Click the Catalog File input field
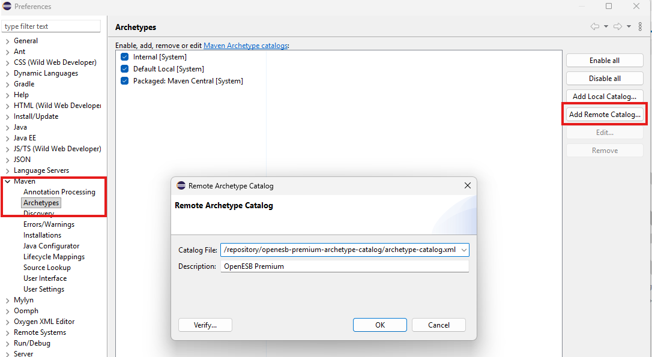The image size is (652, 357). click(345, 250)
